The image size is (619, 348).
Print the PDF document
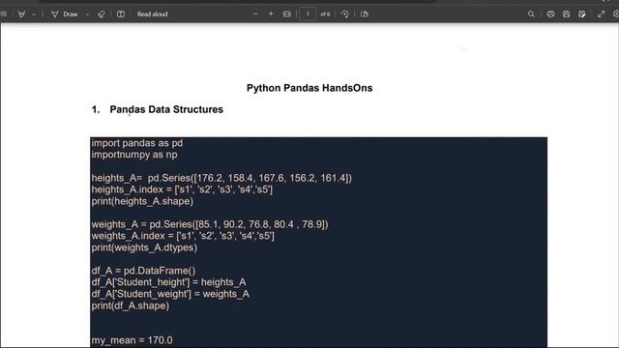pyautogui.click(x=550, y=14)
